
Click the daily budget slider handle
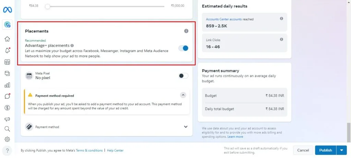click(x=47, y=6)
